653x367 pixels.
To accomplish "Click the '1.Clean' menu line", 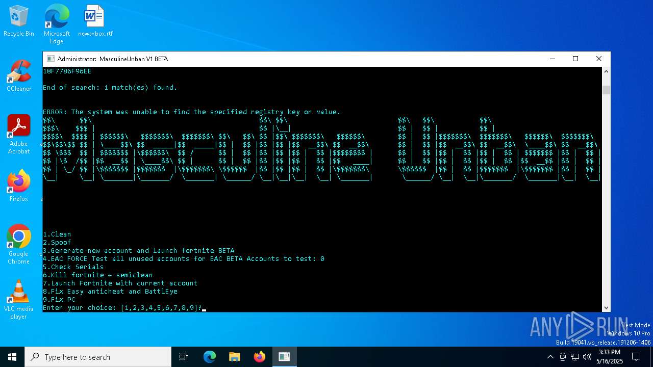I will click(57, 234).
